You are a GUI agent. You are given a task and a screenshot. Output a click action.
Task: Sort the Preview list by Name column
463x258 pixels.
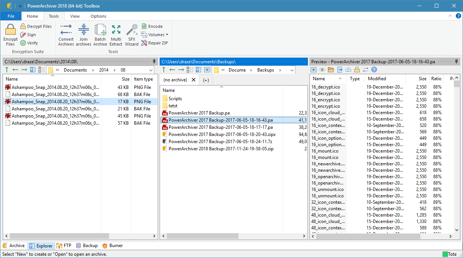click(328, 79)
